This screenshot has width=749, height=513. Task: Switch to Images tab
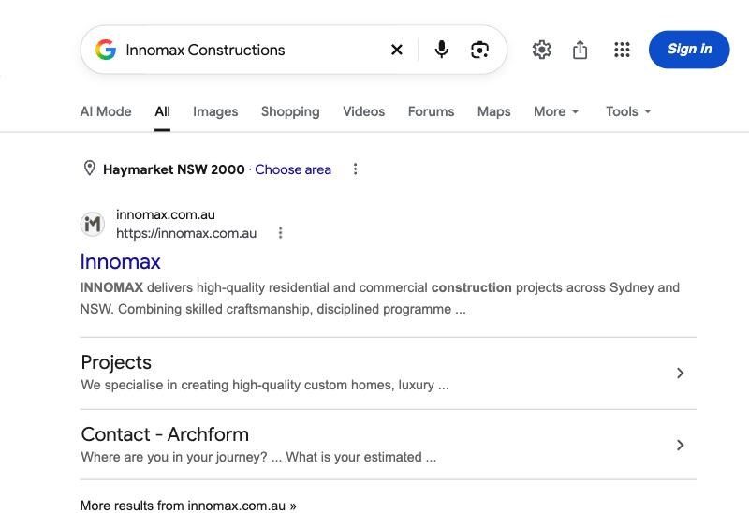click(215, 111)
